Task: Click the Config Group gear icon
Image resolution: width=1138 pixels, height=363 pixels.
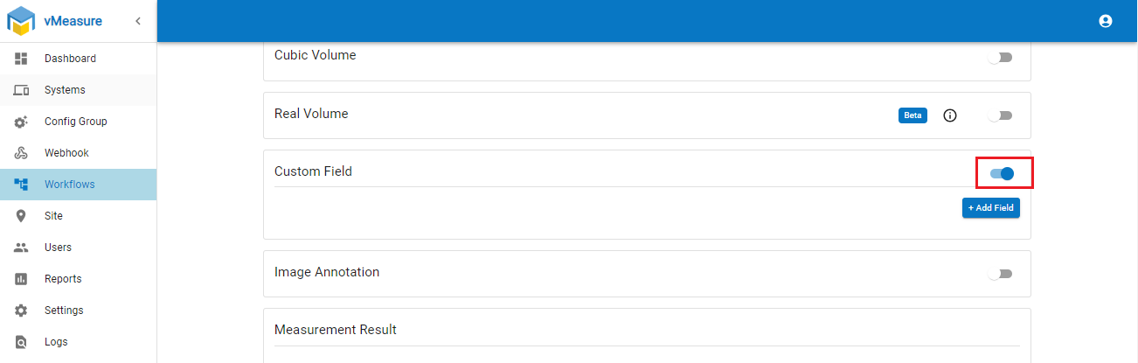Action: coord(22,122)
